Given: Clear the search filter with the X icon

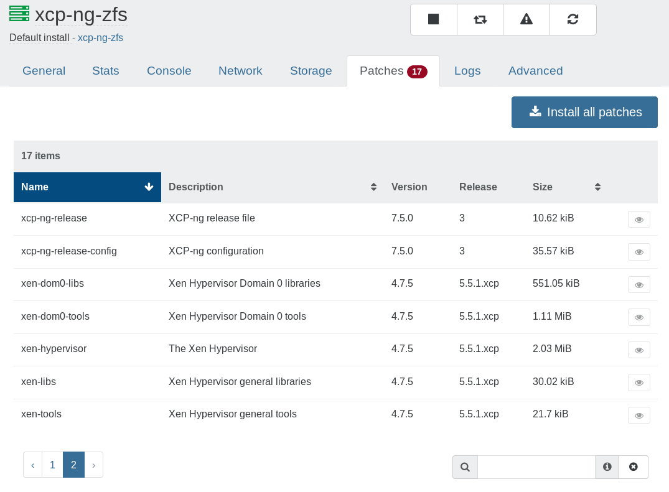Looking at the screenshot, I should click(x=634, y=467).
